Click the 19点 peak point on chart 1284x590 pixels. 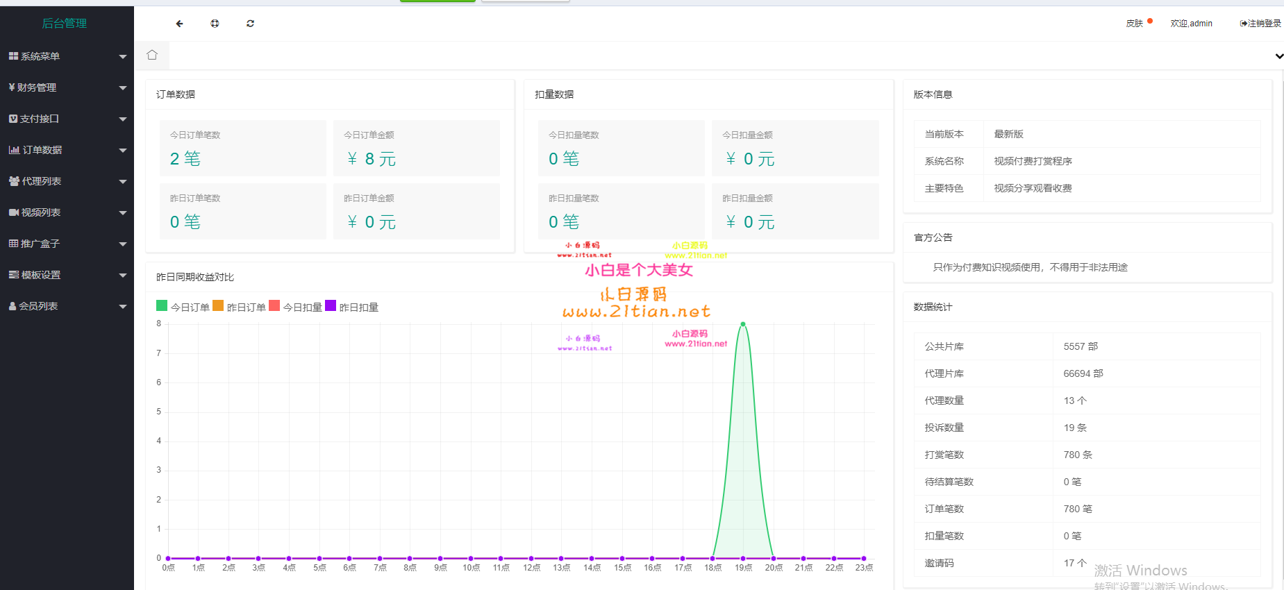(743, 324)
